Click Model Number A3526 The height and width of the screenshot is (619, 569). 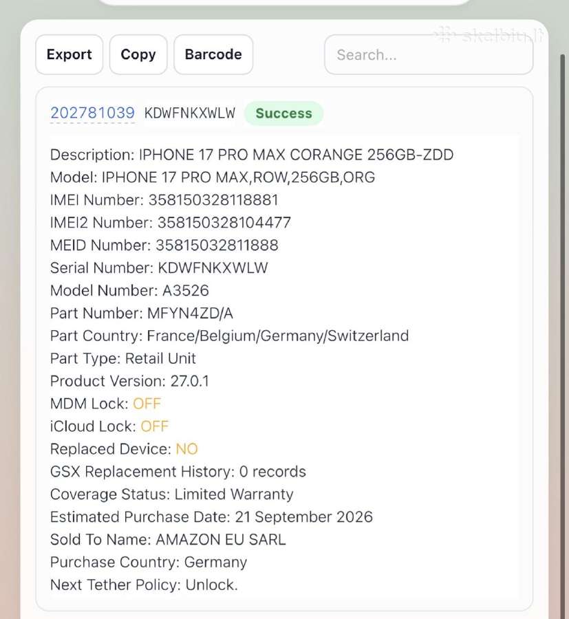[x=129, y=290]
